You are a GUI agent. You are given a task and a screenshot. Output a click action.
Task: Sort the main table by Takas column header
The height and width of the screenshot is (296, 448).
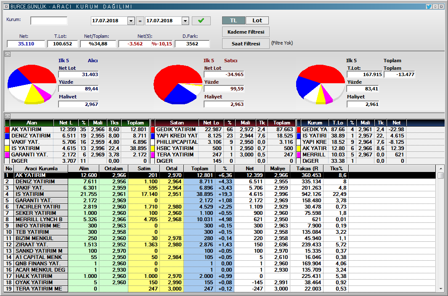tap(307, 169)
